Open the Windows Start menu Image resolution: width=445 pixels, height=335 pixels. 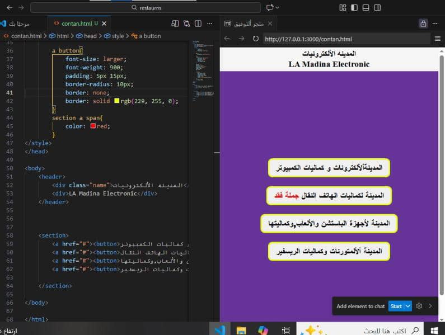point(434,330)
